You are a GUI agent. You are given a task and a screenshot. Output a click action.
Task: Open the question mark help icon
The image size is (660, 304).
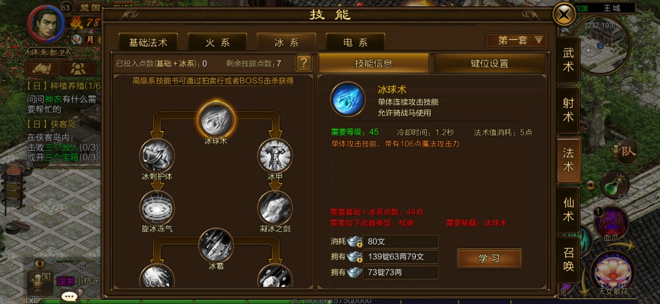pos(304,63)
